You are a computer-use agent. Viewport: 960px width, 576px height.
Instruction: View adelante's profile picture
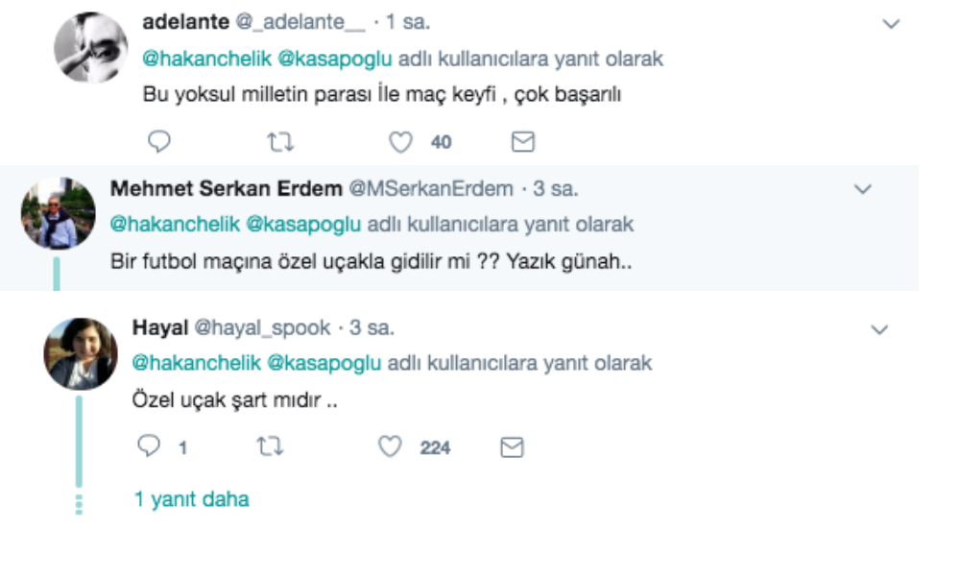point(90,46)
